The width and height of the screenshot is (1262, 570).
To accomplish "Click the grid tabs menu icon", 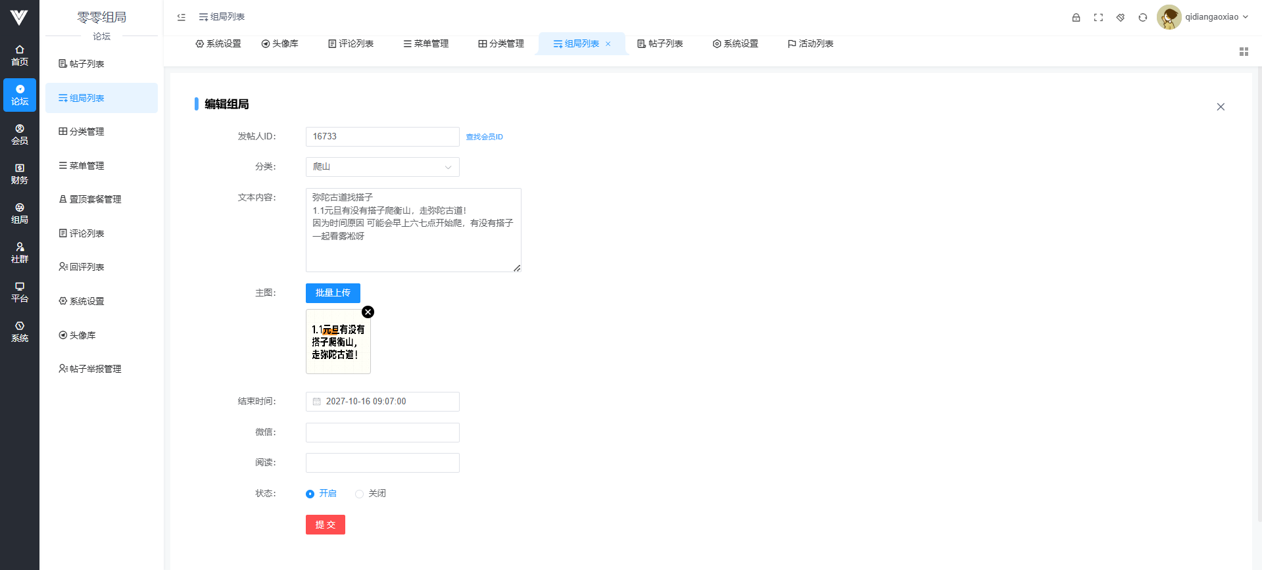I will 1244,52.
